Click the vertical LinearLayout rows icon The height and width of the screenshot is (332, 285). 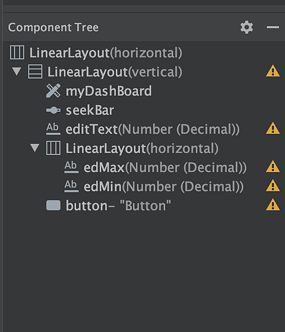point(35,71)
